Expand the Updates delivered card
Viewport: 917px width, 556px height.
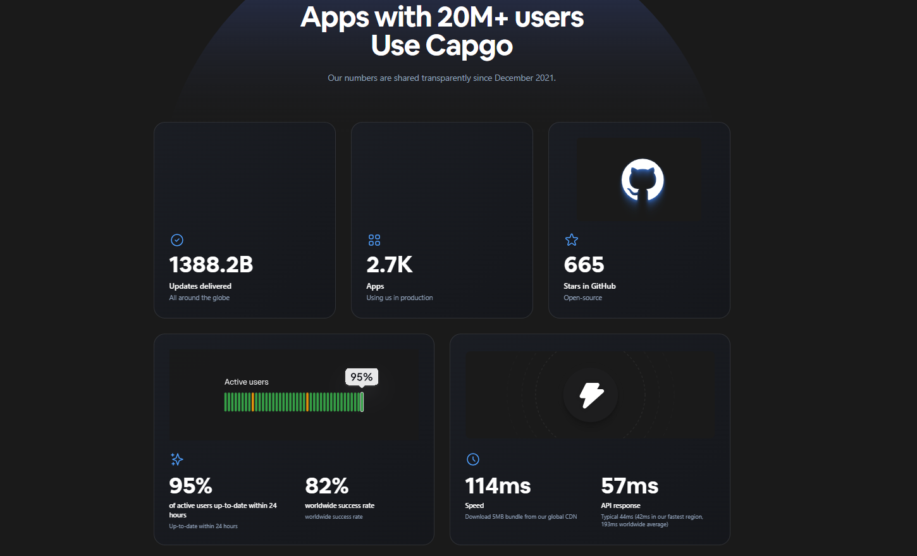click(x=245, y=220)
